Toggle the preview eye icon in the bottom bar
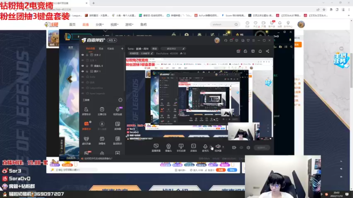This screenshot has width=353, height=198. tap(241, 147)
